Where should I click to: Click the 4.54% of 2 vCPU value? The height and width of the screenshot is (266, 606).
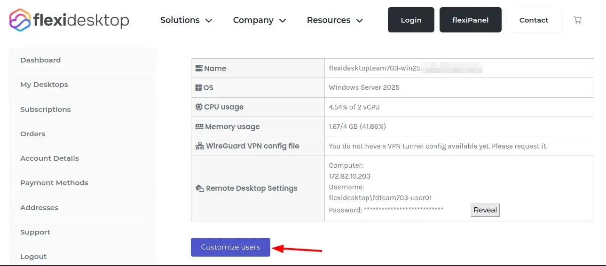[x=354, y=107]
